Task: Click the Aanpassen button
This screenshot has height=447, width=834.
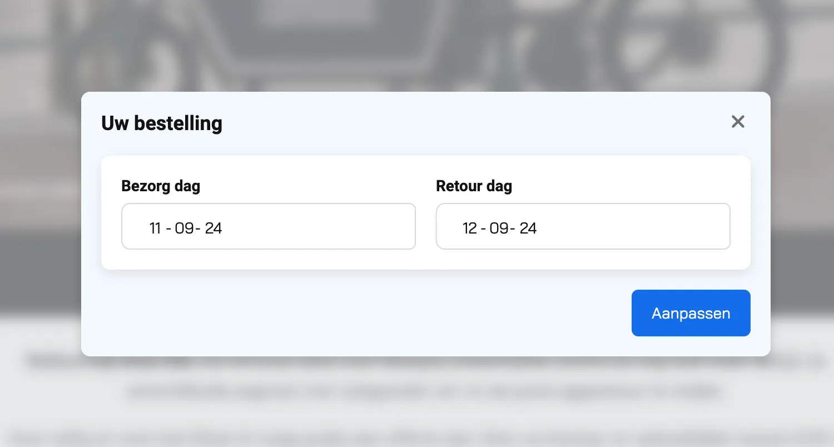Action: pyautogui.click(x=691, y=313)
